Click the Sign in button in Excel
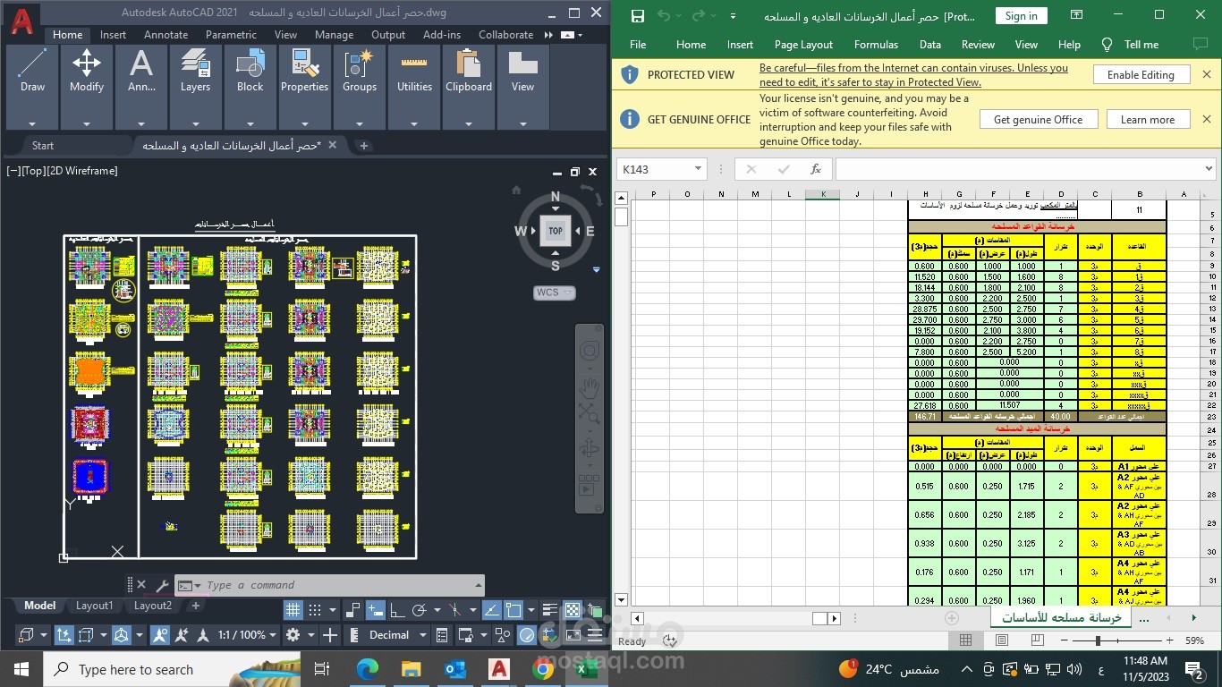This screenshot has height=687, width=1222. pos(1021,16)
